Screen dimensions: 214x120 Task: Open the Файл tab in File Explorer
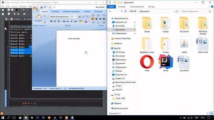pyautogui.click(x=111, y=7)
